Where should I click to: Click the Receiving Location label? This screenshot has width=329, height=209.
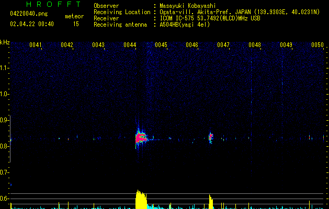point(122,12)
